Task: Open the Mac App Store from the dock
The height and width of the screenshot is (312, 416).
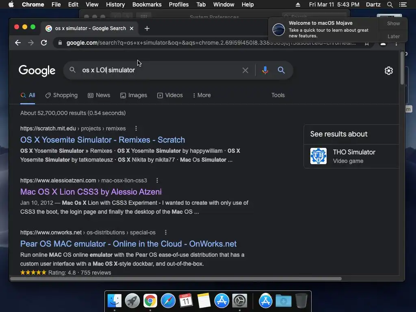Action: tap(222, 301)
